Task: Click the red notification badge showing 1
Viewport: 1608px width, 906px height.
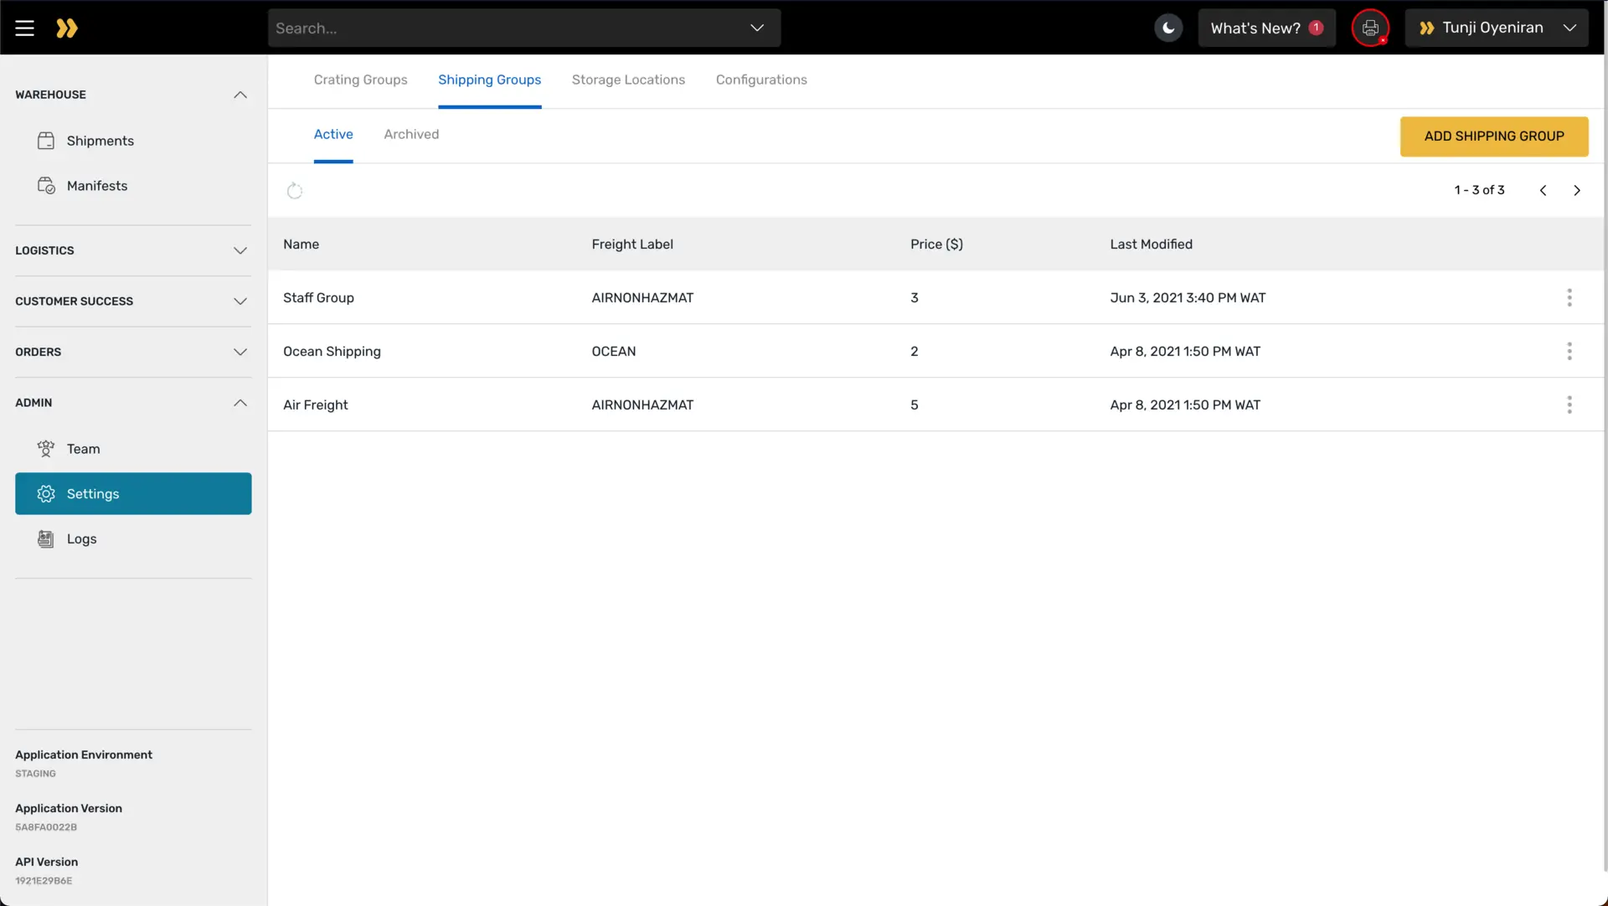Action: 1316,28
